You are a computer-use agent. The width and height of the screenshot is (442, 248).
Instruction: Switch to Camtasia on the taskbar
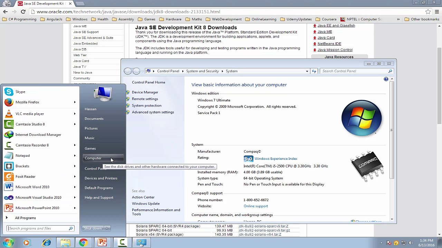point(122,243)
